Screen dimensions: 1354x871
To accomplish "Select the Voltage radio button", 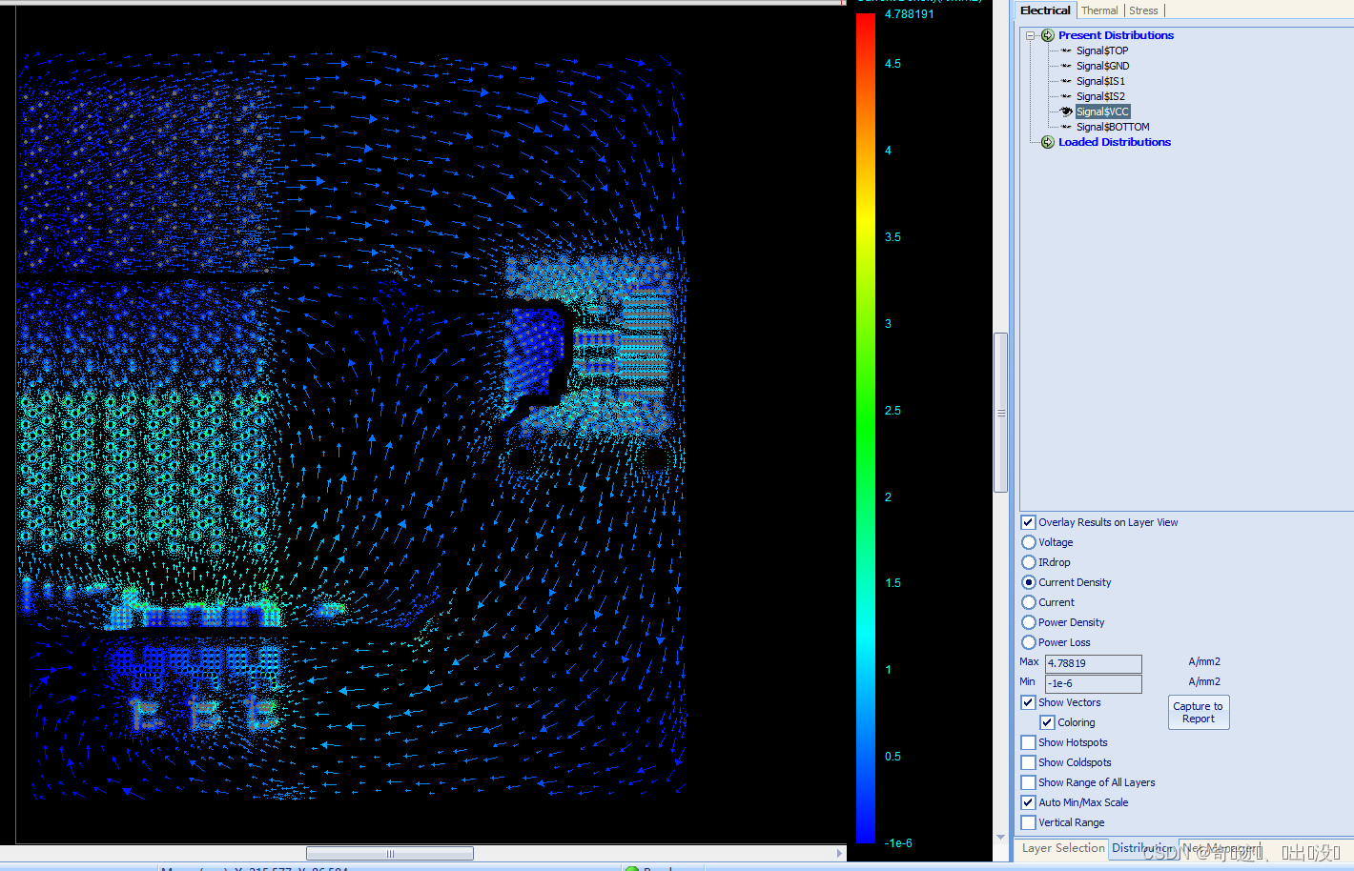I will [1029, 542].
